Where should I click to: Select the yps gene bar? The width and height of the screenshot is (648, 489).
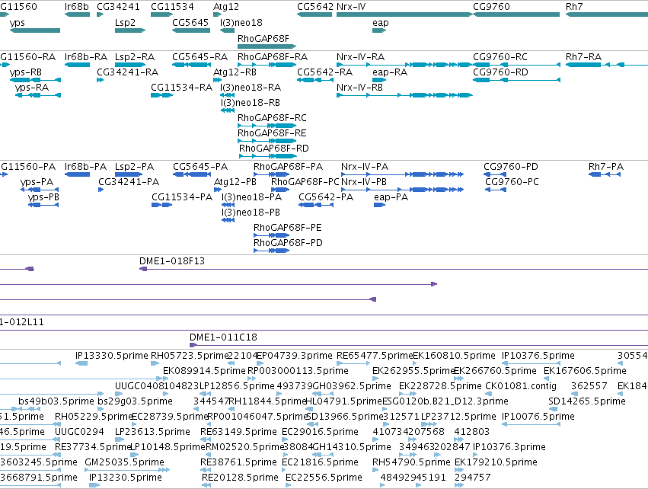click(x=35, y=30)
